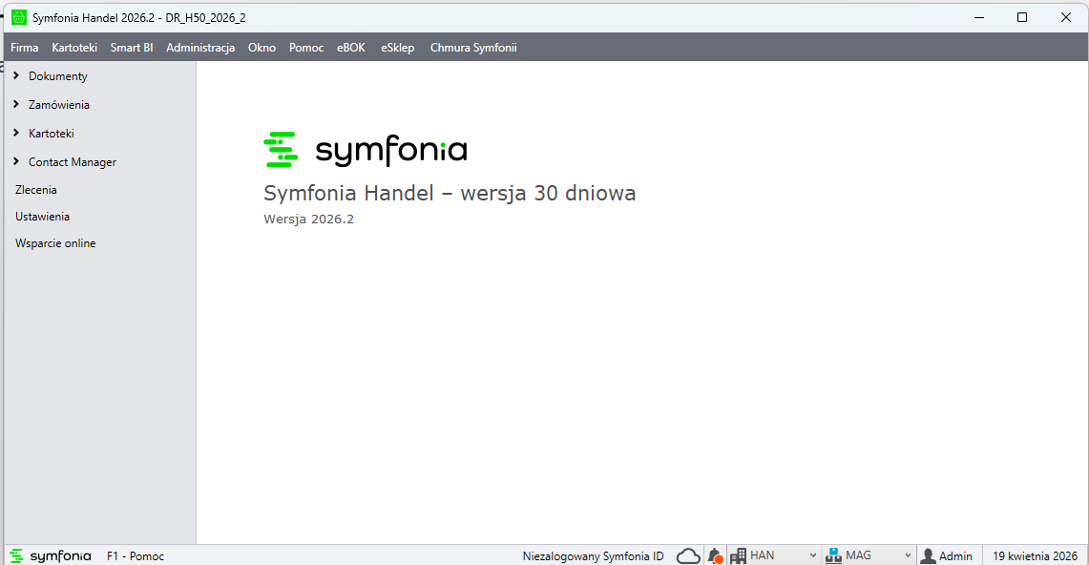The image size is (1089, 565).
Task: Open Wsparcie online in the sidebar
Action: coord(55,243)
